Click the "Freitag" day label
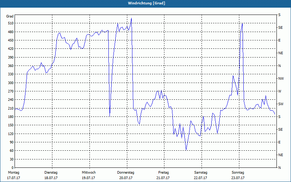The width and height of the screenshot is (291, 182). click(163, 173)
